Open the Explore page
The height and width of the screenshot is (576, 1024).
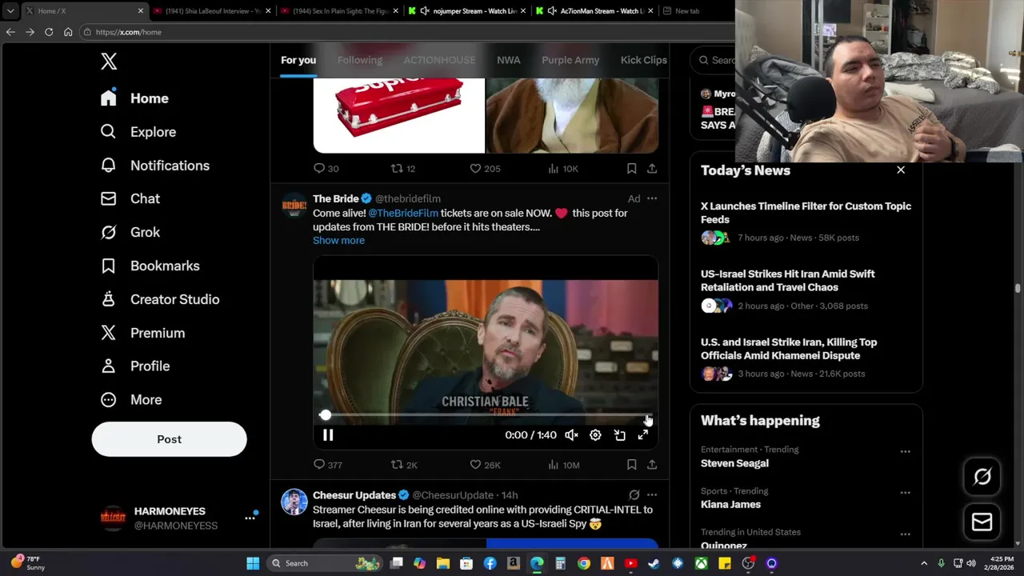tap(138, 132)
